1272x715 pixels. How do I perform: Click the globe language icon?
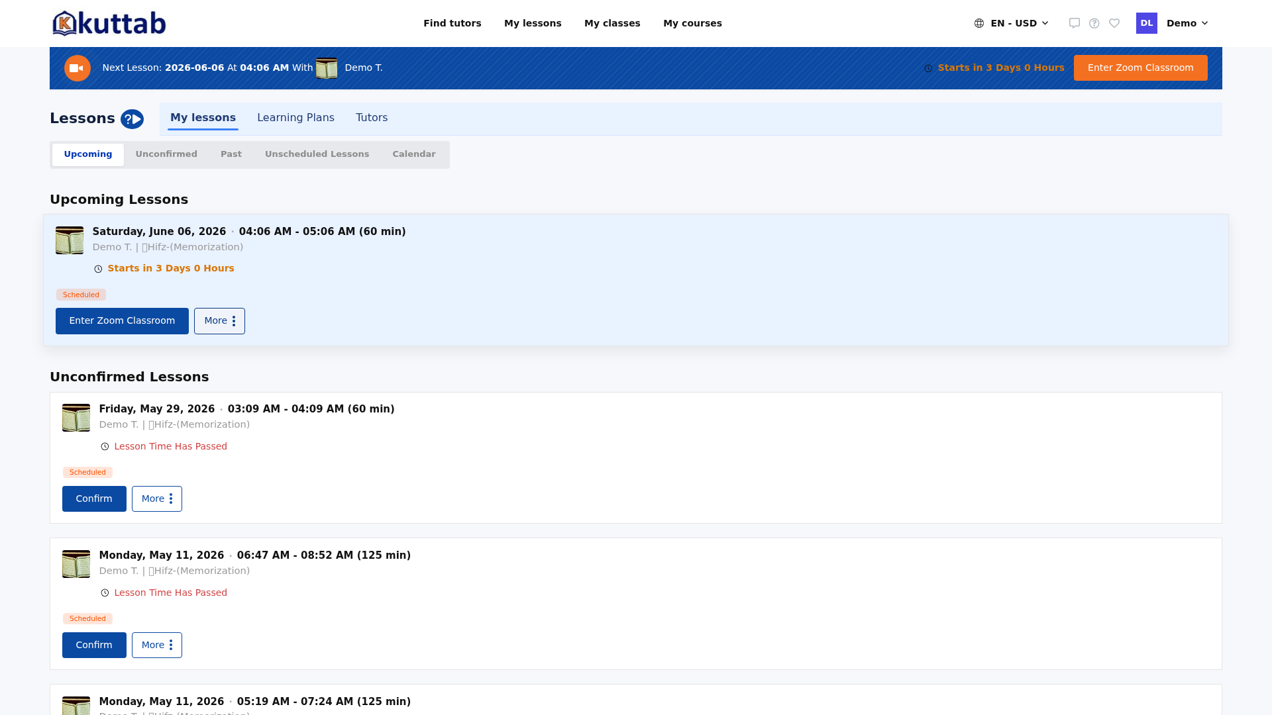coord(979,23)
